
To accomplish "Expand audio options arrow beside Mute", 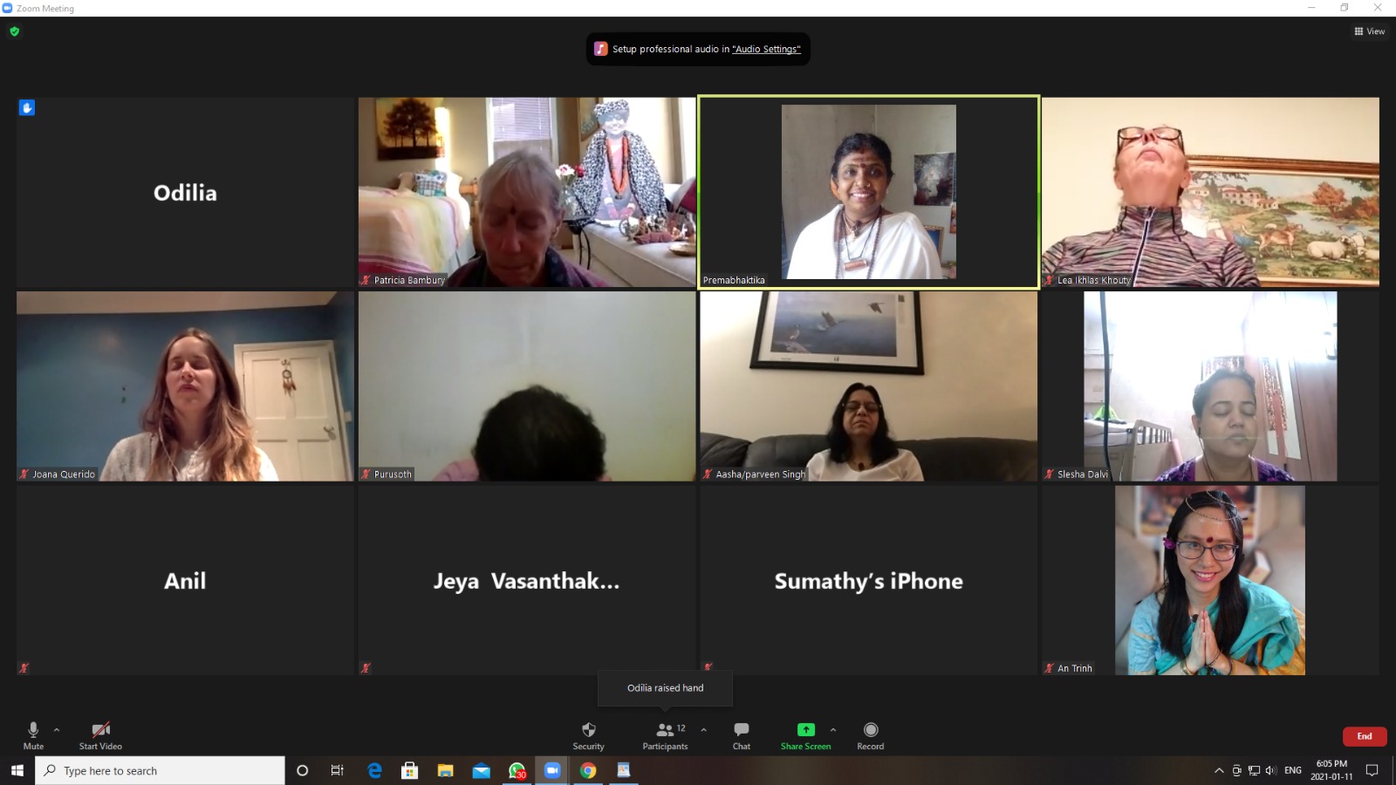I will pyautogui.click(x=57, y=729).
